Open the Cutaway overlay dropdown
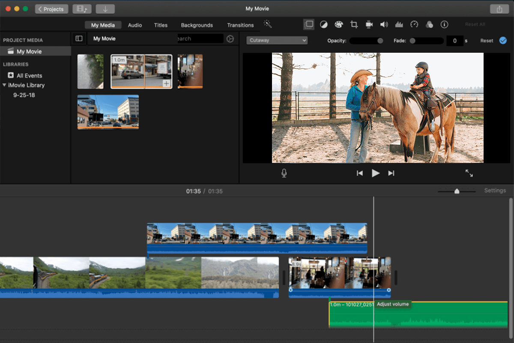 coord(276,40)
